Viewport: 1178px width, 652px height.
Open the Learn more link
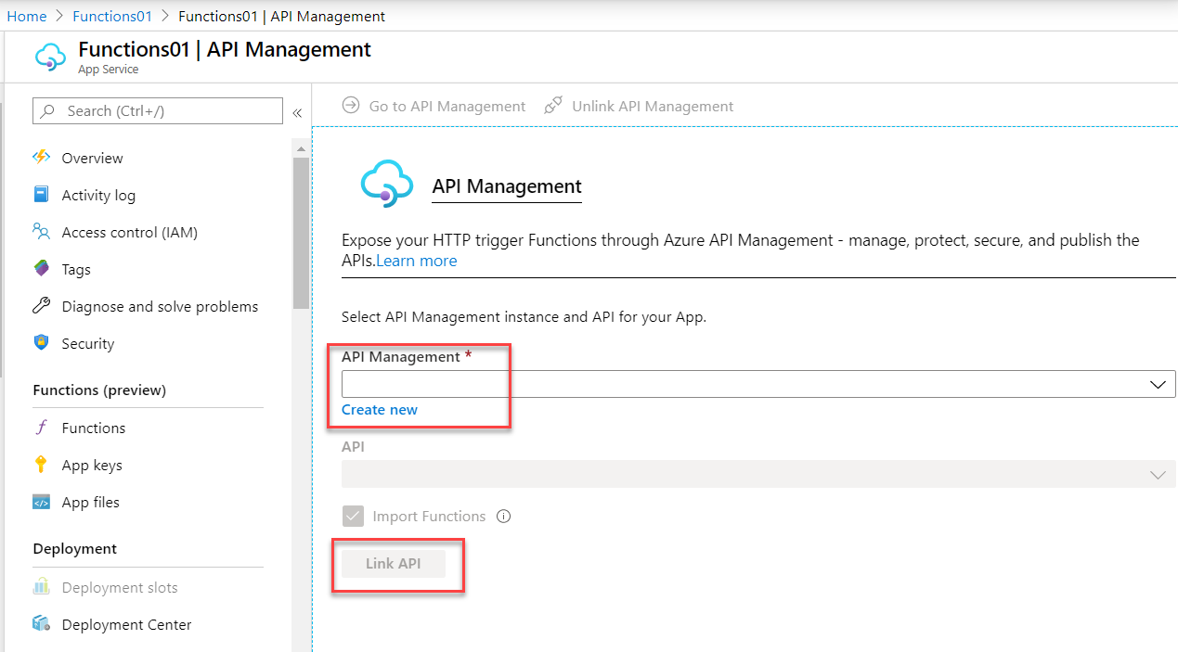[x=417, y=261]
